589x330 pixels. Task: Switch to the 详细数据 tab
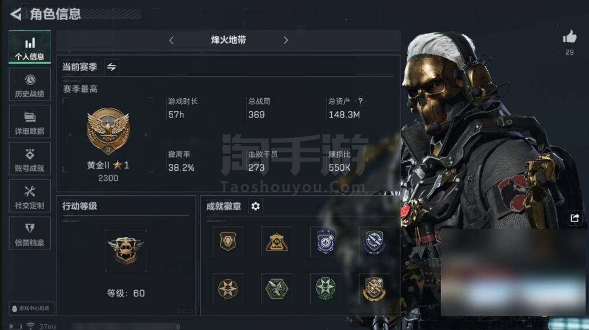pyautogui.click(x=30, y=122)
